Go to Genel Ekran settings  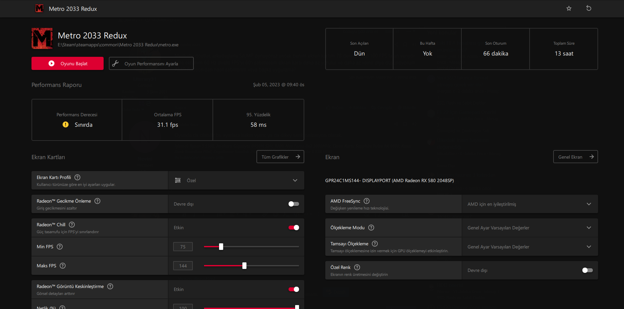[x=575, y=157]
